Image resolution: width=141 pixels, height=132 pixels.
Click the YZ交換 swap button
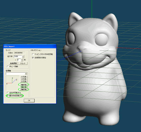[x=24, y=79]
